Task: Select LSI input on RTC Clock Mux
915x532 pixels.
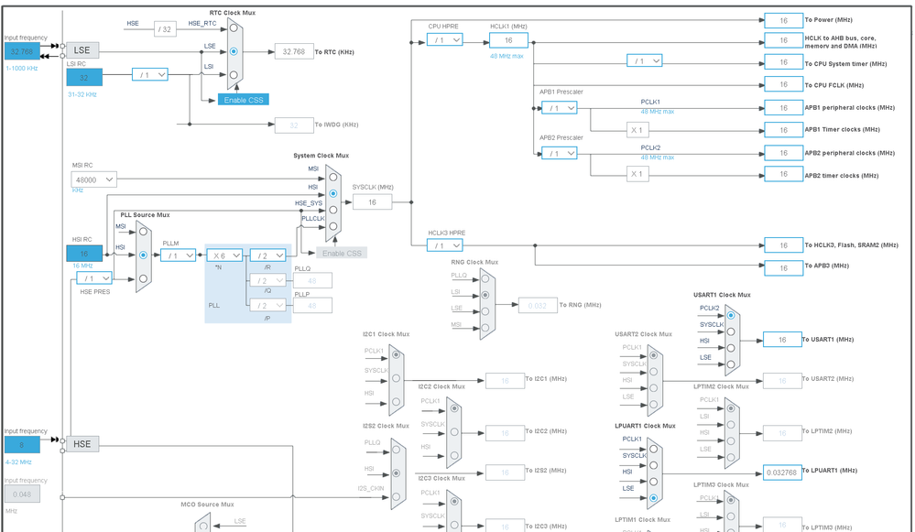Action: click(234, 75)
